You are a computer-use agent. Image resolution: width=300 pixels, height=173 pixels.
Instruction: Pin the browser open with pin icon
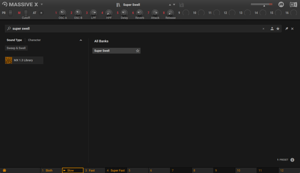point(286,29)
